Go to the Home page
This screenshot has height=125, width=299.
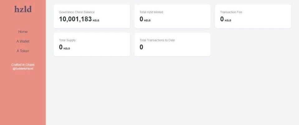[23, 32]
